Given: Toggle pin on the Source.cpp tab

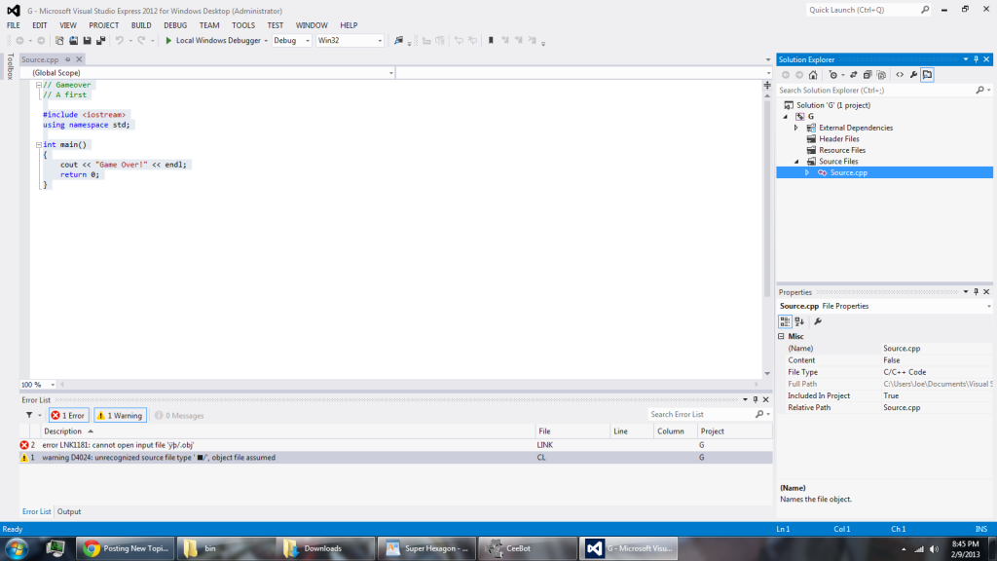Looking at the screenshot, I should [x=67, y=59].
